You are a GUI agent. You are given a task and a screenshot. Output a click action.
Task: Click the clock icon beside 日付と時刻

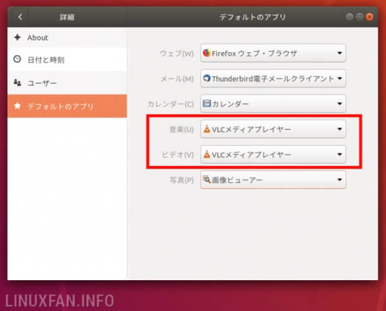(x=17, y=59)
